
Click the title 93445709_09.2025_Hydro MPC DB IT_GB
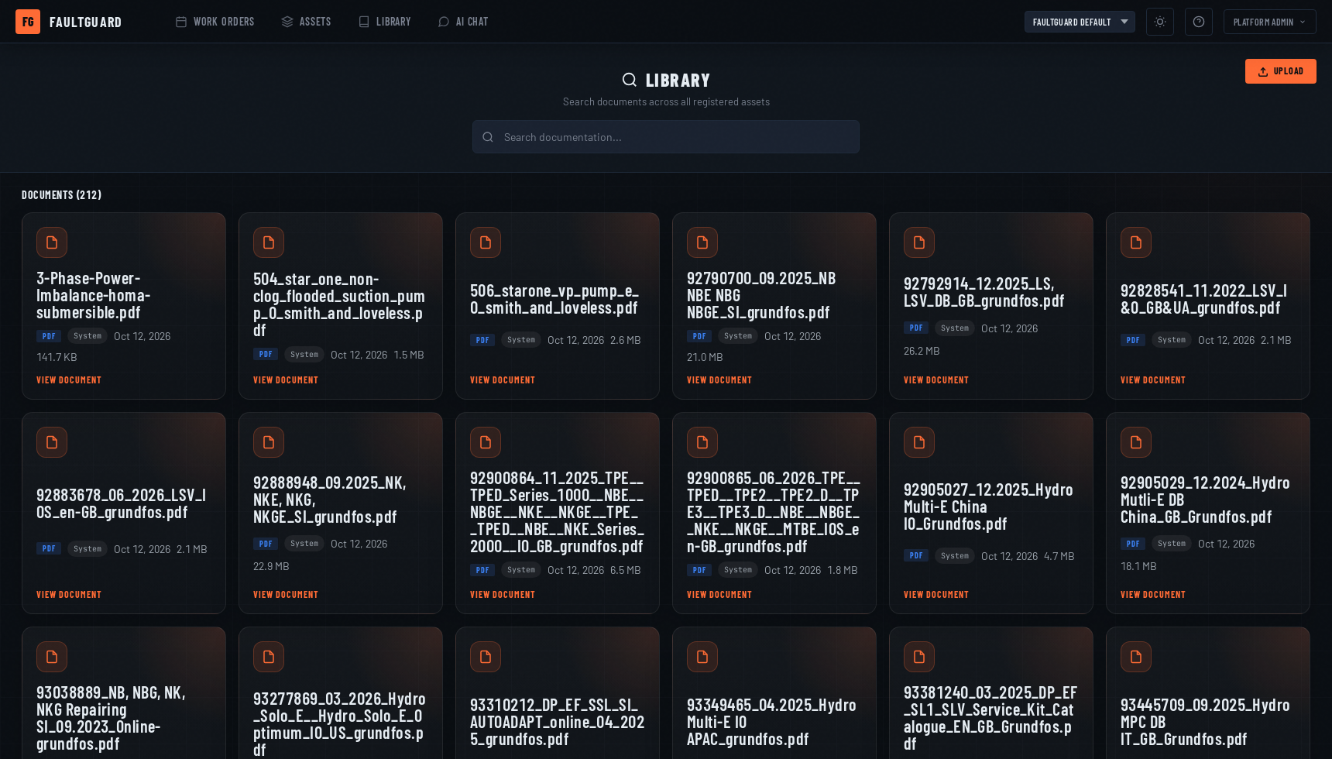tap(1205, 722)
